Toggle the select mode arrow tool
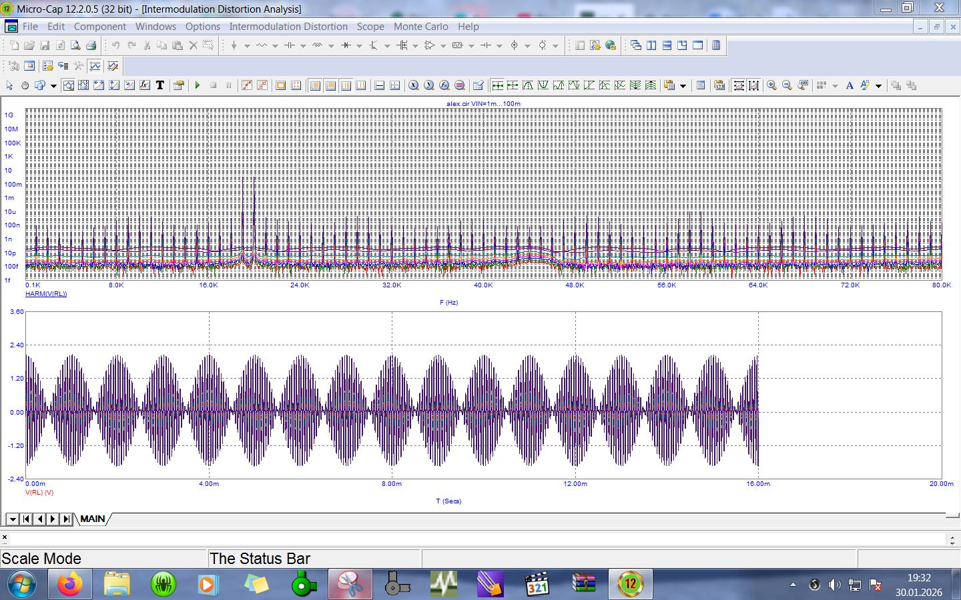This screenshot has width=961, height=600. (9, 85)
